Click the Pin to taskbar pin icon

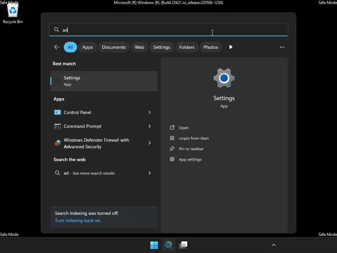point(172,149)
